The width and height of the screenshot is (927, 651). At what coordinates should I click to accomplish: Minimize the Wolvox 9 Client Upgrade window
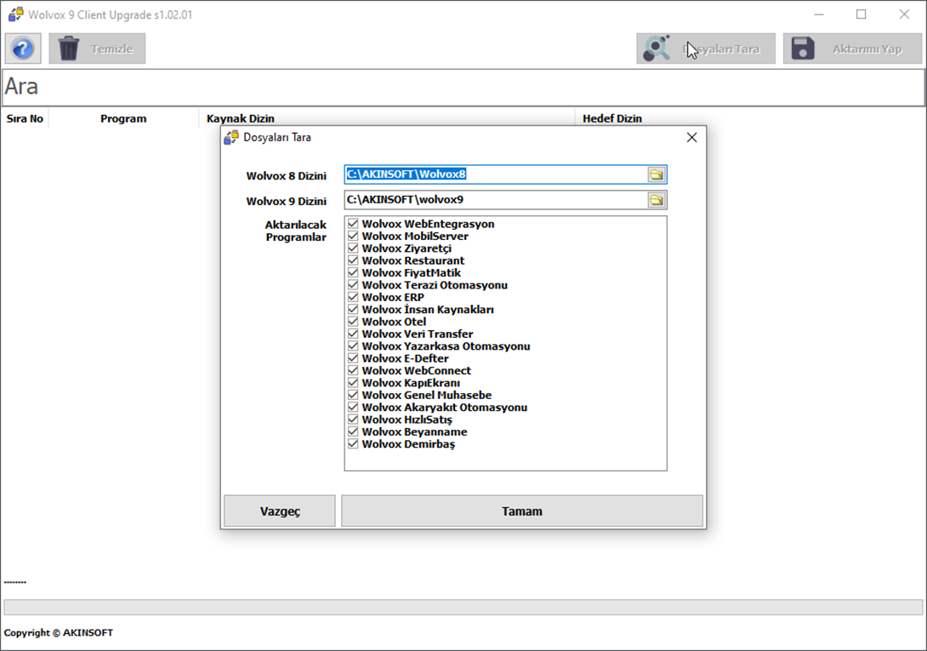pos(819,14)
